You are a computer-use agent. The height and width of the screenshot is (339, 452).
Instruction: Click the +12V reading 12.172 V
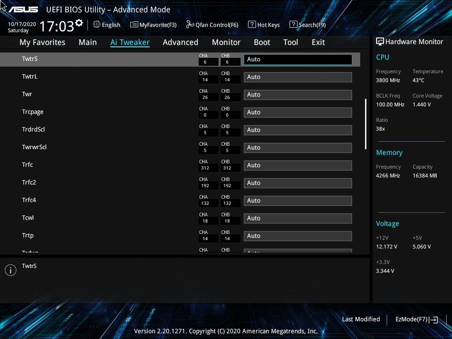[387, 247]
